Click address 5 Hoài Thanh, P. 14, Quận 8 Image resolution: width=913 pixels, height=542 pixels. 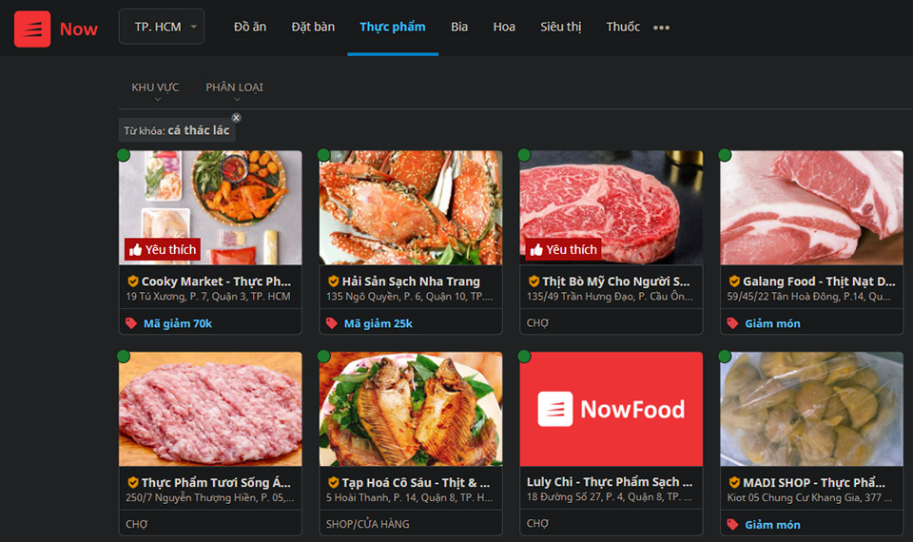tap(409, 497)
